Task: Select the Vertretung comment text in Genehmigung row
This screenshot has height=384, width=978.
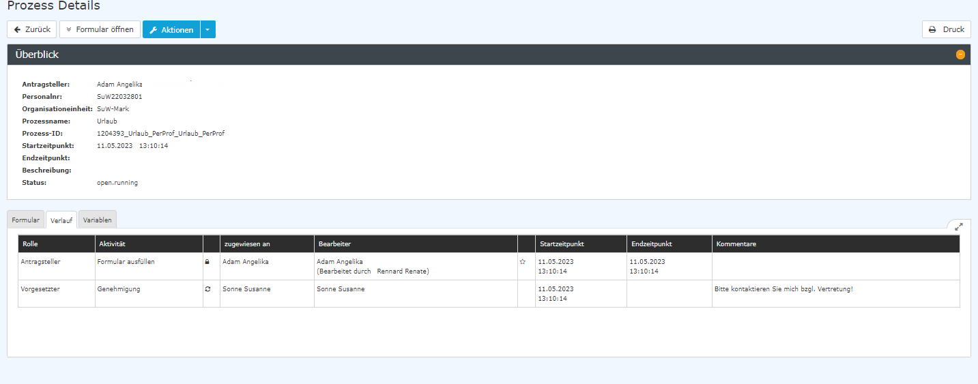Action: (783, 289)
